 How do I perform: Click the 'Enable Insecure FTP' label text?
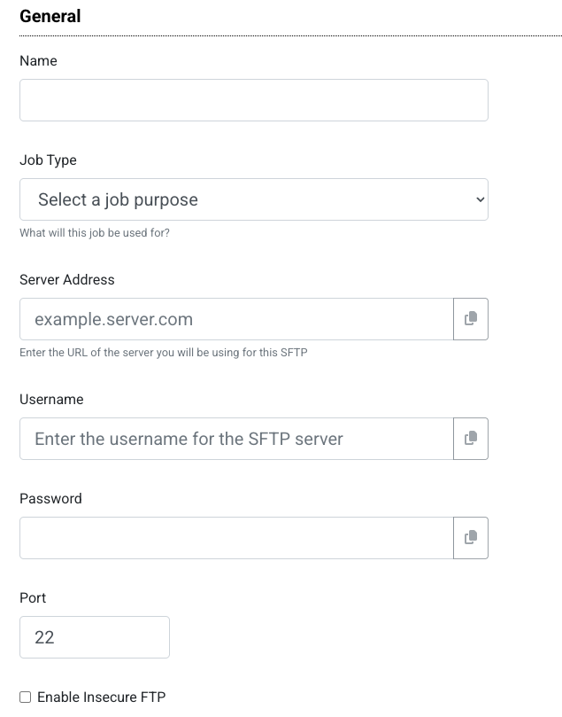pos(101,698)
